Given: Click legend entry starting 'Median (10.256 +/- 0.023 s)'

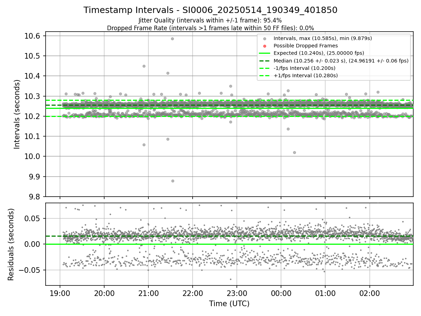Looking at the screenshot, I should point(341,60).
